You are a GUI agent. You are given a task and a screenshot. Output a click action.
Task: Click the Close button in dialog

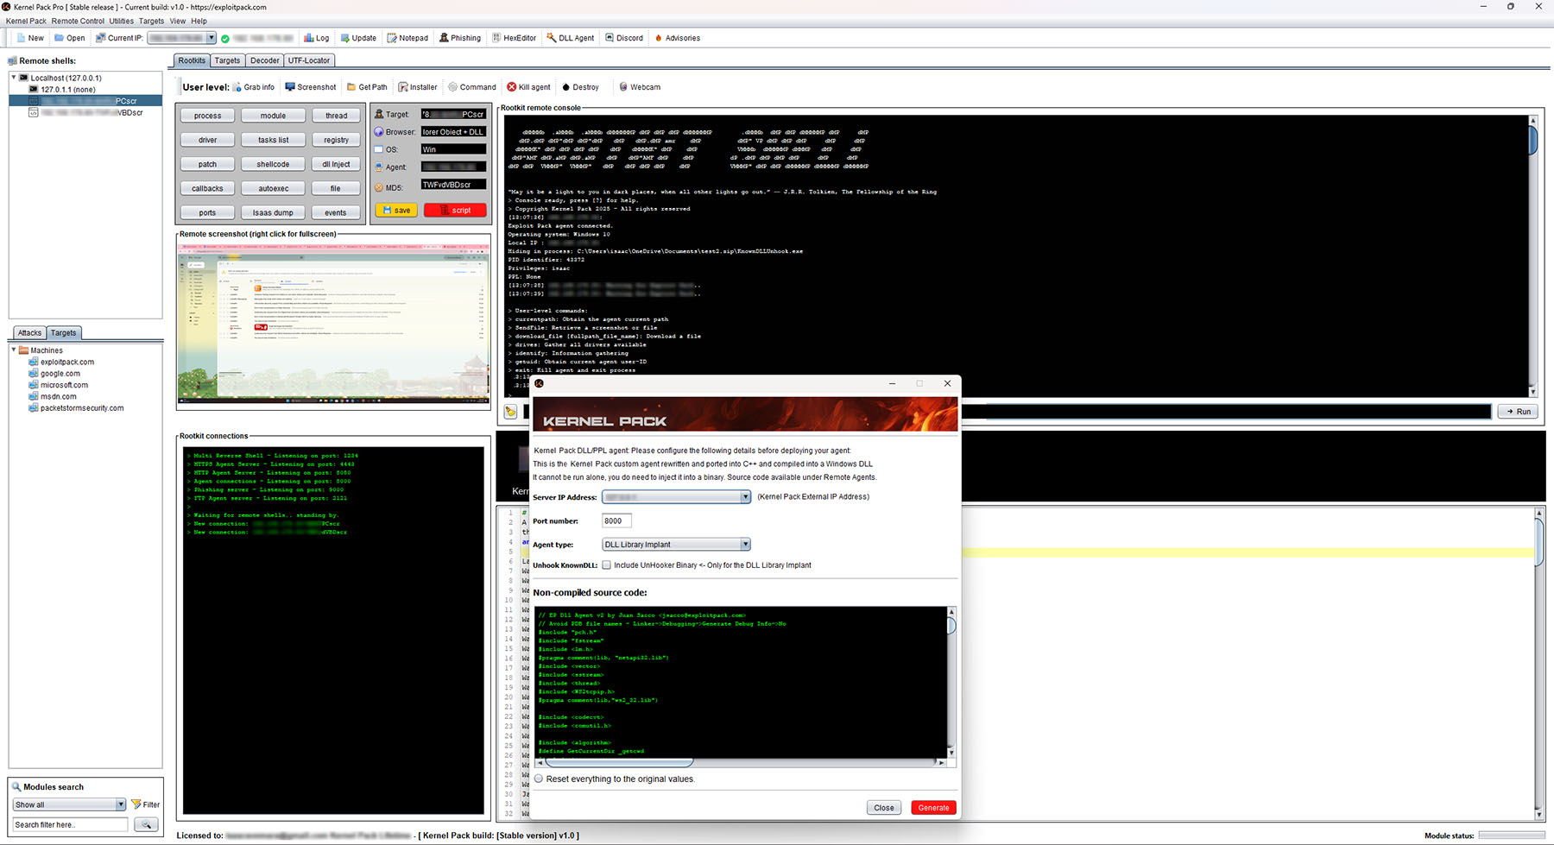pyautogui.click(x=883, y=808)
